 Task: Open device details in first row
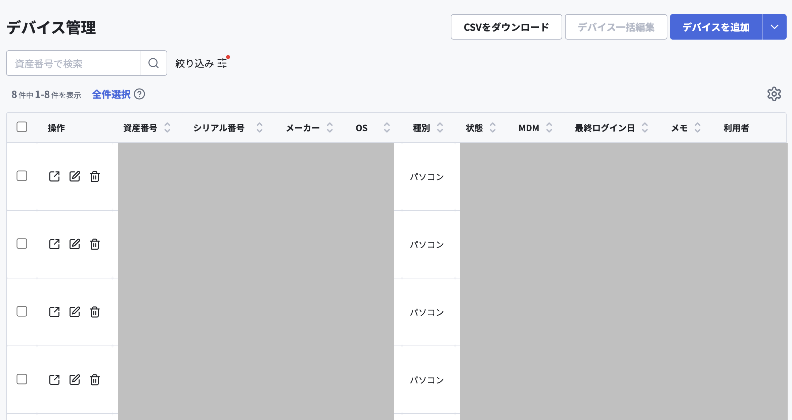pos(54,176)
